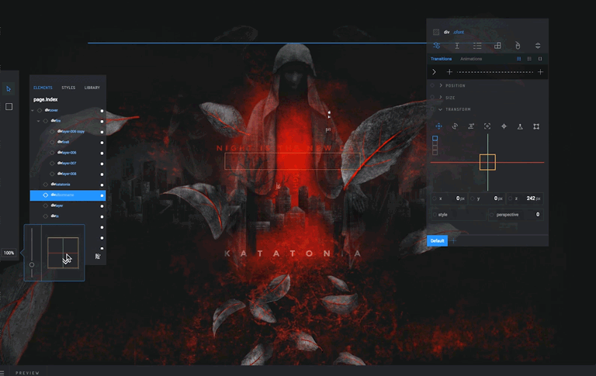Add new state with plus beside Default
The width and height of the screenshot is (596, 376).
tap(453, 241)
